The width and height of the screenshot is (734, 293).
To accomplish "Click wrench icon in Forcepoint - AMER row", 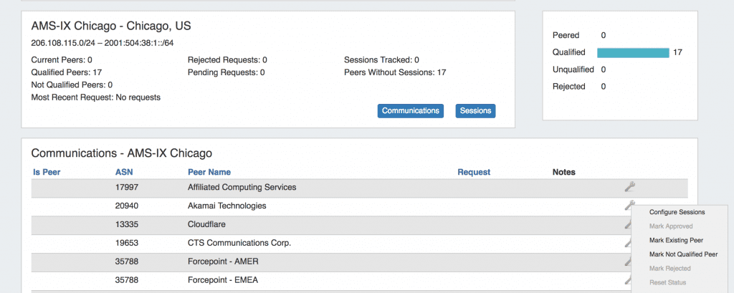I will point(627,262).
